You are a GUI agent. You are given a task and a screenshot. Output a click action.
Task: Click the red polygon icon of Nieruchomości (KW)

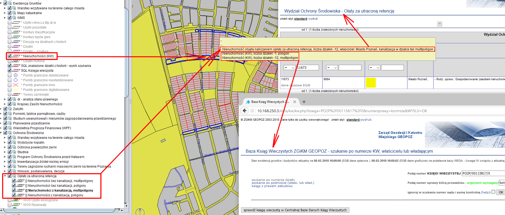(16, 56)
